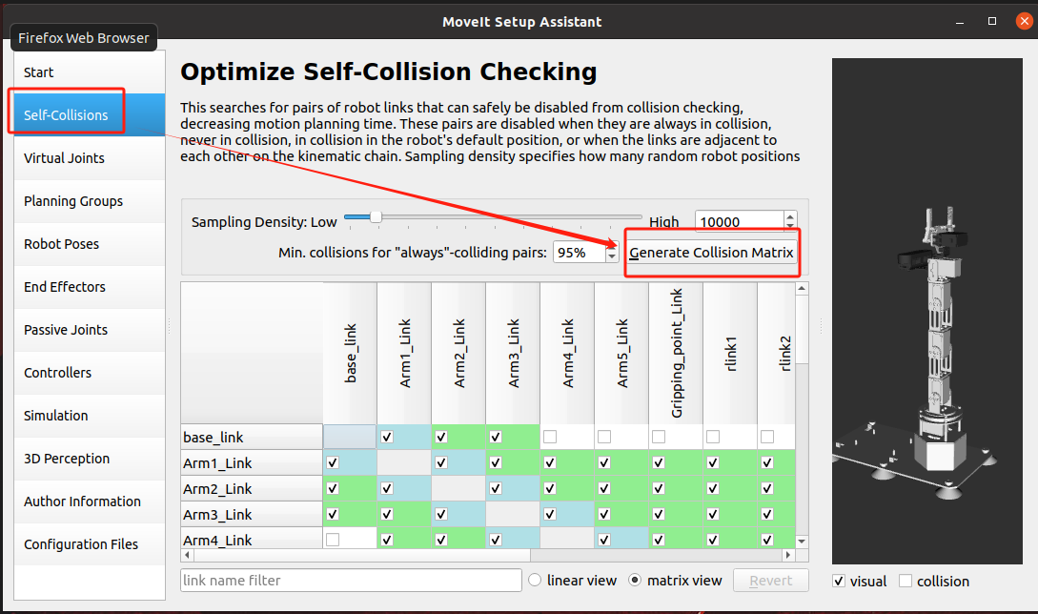The height and width of the screenshot is (614, 1038).
Task: Click into the 95% min collisions field
Action: pyautogui.click(x=580, y=253)
